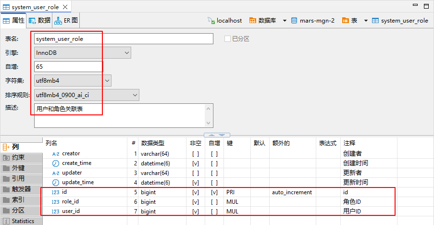This screenshot has width=434, height=225.
Task: Toggle 非空 checkbox for creator row
Action: 196,154
